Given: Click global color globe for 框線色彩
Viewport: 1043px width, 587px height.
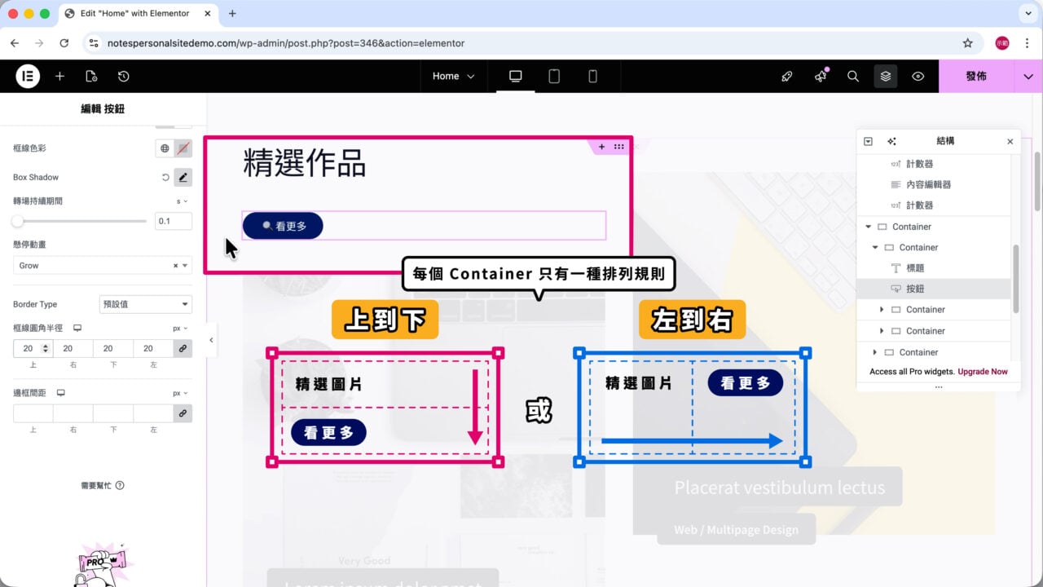Looking at the screenshot, I should click(165, 148).
